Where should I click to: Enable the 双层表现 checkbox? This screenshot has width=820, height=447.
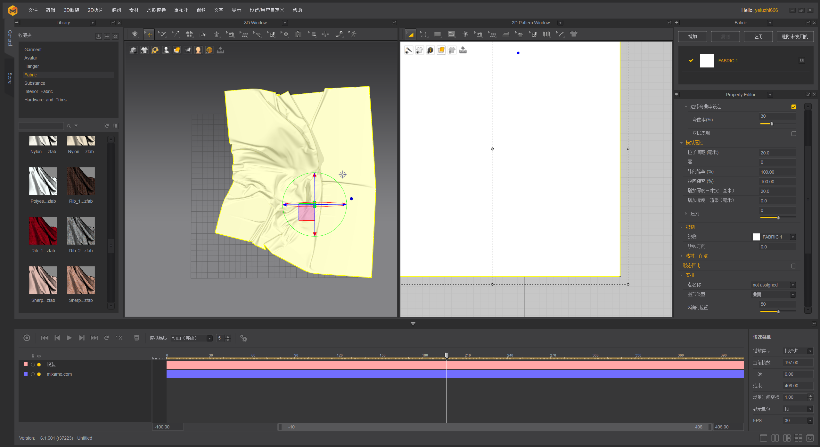pos(793,134)
